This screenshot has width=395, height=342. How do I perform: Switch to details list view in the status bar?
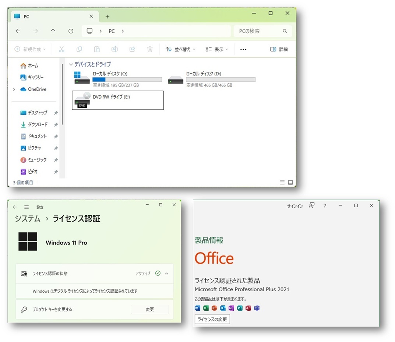coord(282,182)
